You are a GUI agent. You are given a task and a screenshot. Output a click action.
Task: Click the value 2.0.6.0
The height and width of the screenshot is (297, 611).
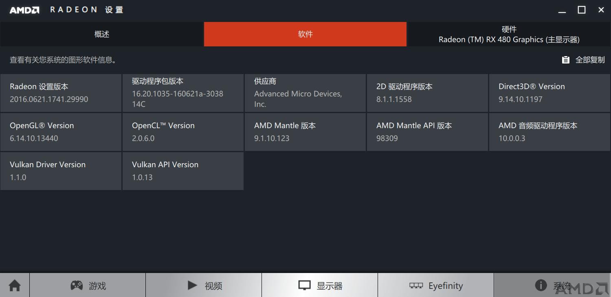(x=143, y=138)
